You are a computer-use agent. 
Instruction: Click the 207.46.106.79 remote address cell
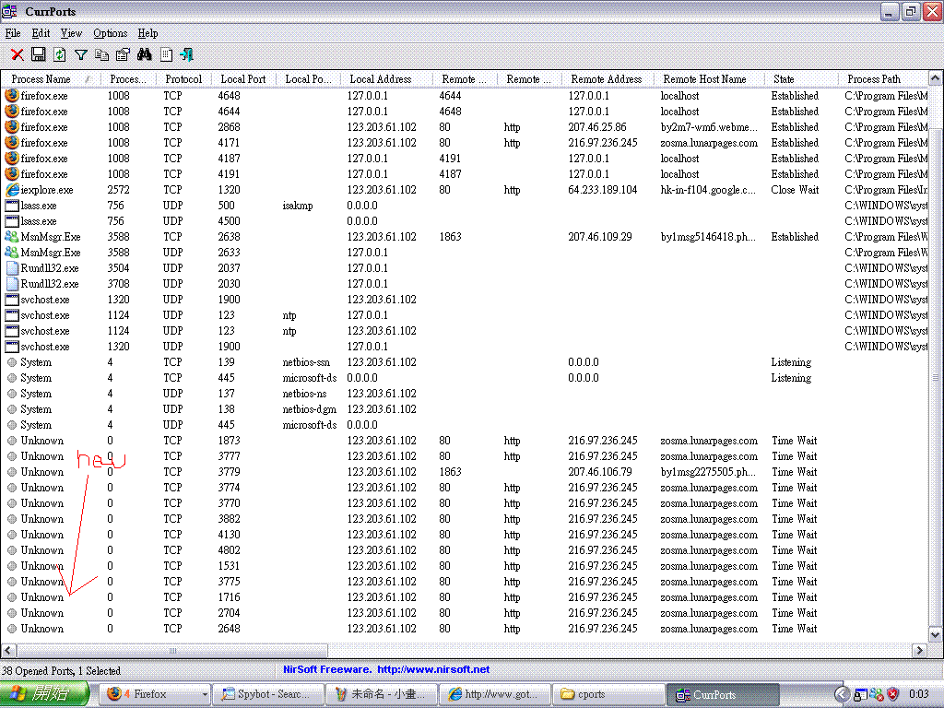(x=599, y=472)
